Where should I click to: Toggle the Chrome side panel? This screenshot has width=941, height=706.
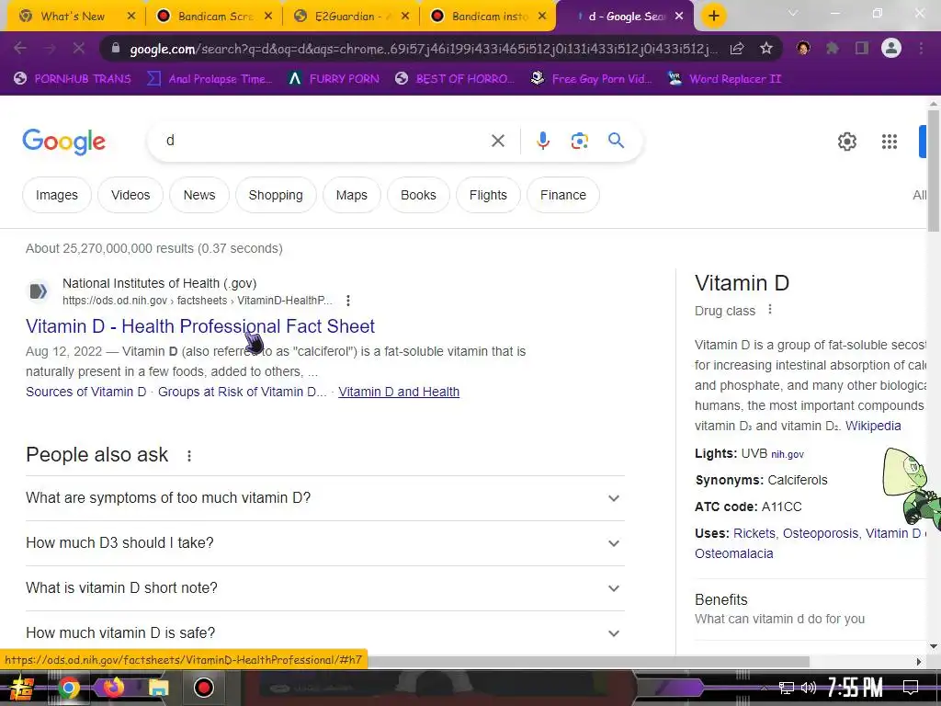(862, 48)
